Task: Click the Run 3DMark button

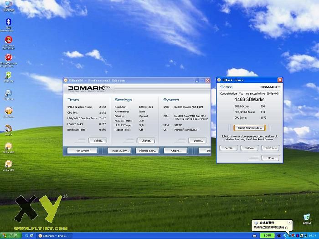Action: coord(82,151)
